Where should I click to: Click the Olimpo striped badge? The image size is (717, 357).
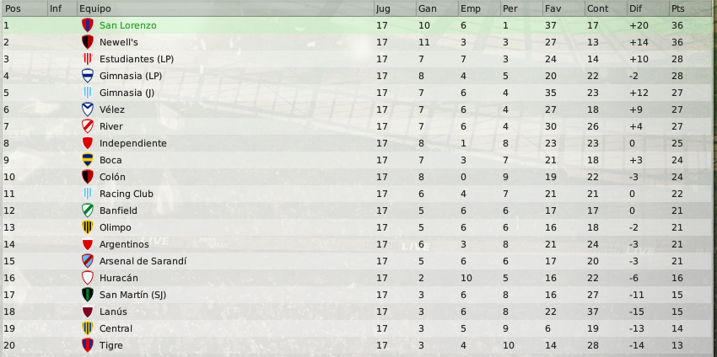coord(88,227)
